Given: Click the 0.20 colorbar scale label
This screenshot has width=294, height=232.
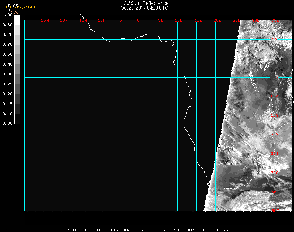Looking at the screenshot, I should tap(7, 94).
